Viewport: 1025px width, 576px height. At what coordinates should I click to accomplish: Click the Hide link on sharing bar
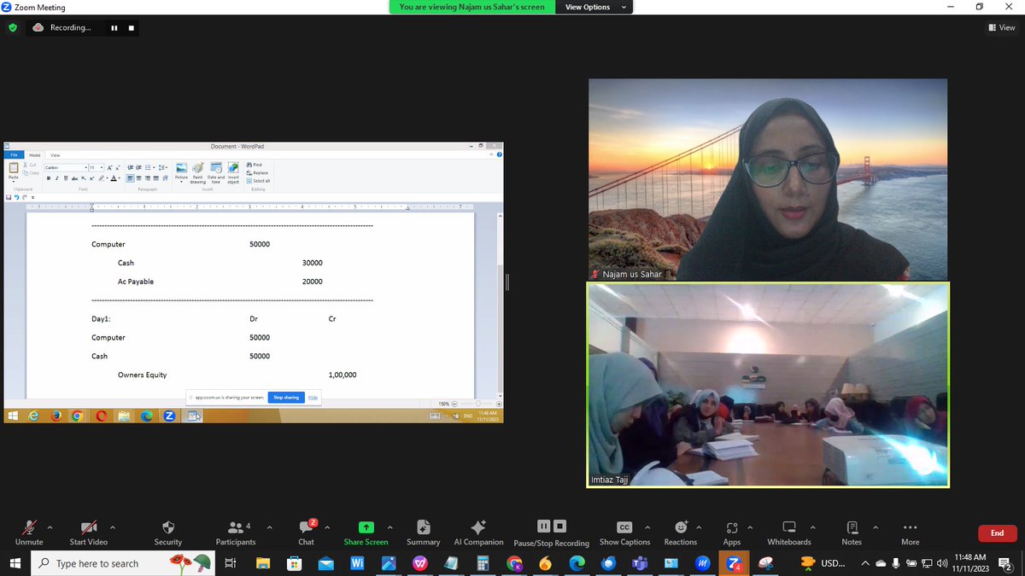313,397
